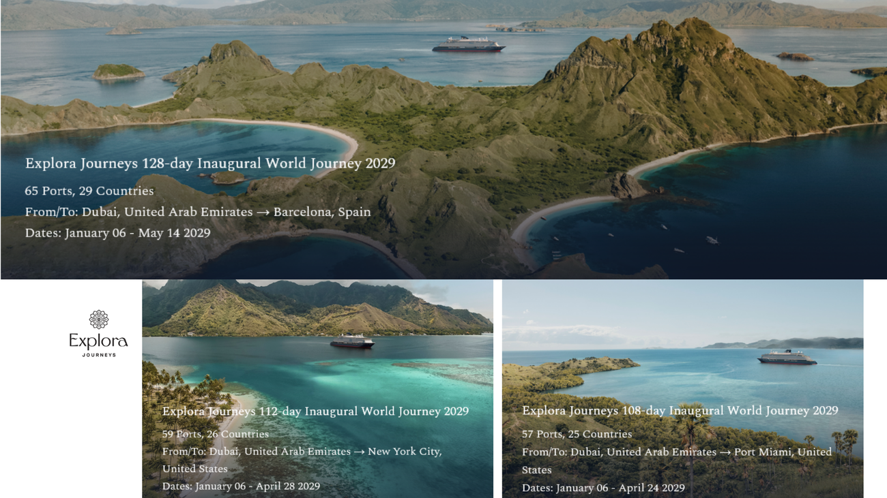
Task: Select the 108-day journey card image
Action: tap(682, 389)
